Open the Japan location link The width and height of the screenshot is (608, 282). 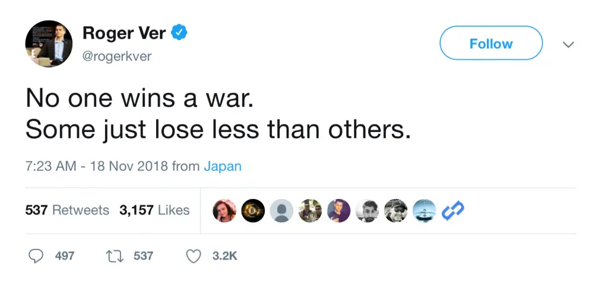[x=223, y=166]
